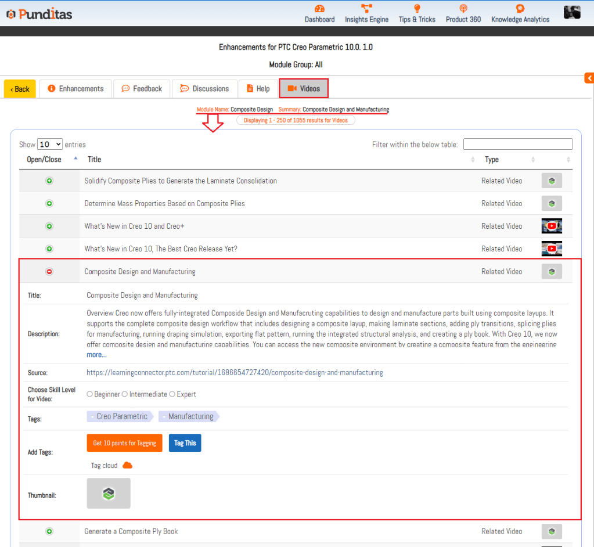Open the Tips & Tricks lightbulb icon

[x=417, y=9]
